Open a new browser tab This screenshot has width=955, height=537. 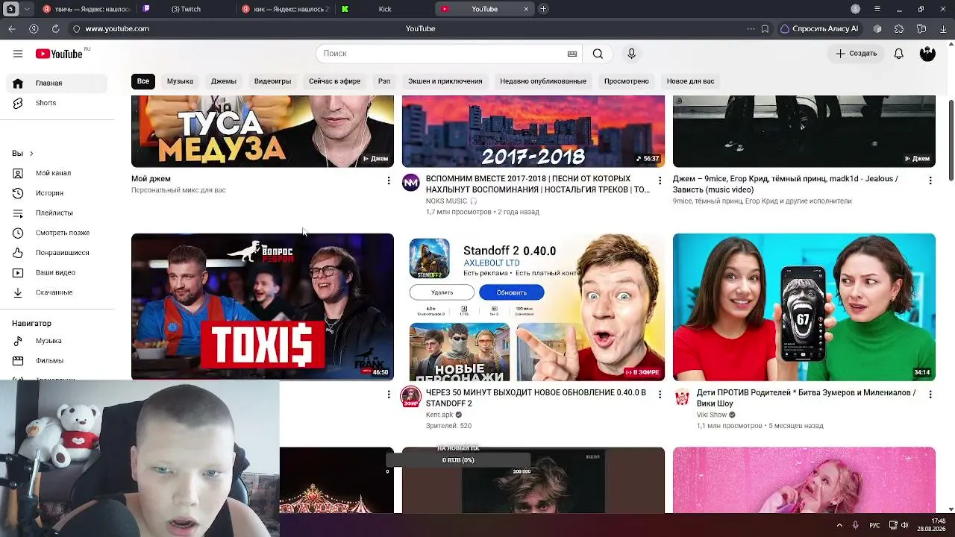pyautogui.click(x=543, y=9)
